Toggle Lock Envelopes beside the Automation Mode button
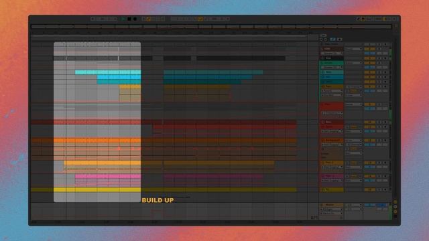This screenshot has height=241, width=429. click(340, 39)
